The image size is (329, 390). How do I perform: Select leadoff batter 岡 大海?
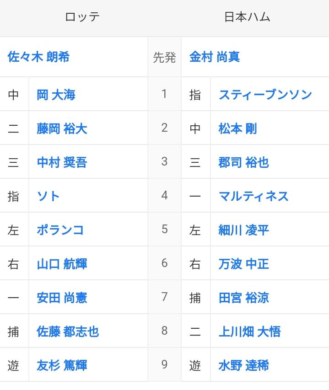56,95
